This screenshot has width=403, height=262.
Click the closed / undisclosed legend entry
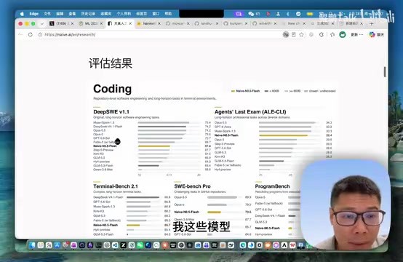(320, 91)
